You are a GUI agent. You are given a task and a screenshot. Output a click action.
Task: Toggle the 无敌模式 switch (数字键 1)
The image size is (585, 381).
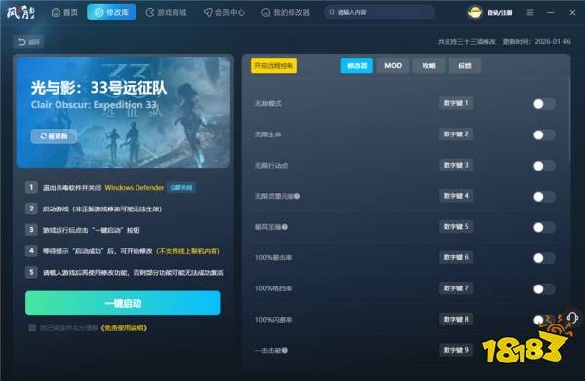click(544, 104)
